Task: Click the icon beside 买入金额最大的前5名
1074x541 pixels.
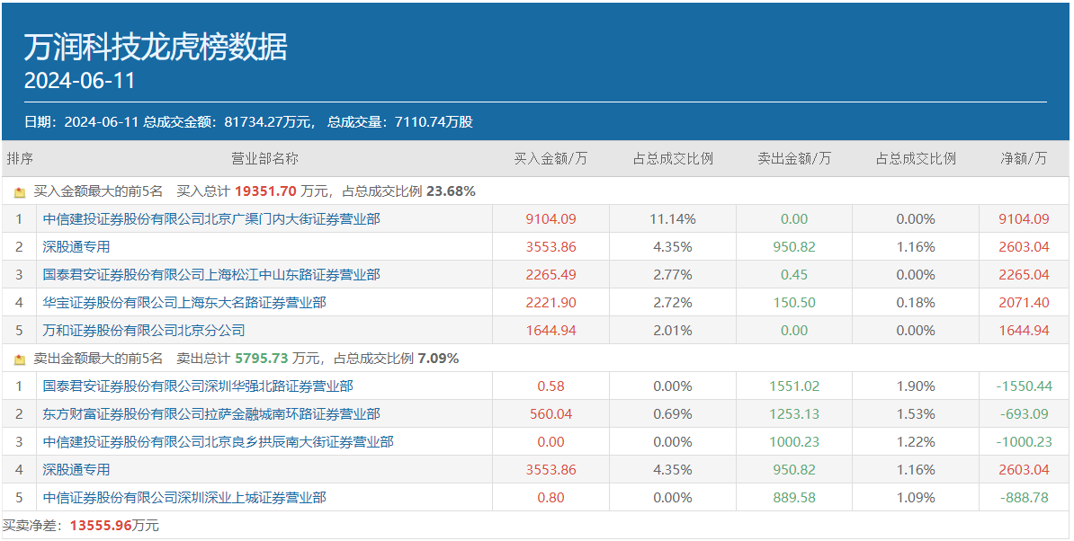Action: pos(20,192)
